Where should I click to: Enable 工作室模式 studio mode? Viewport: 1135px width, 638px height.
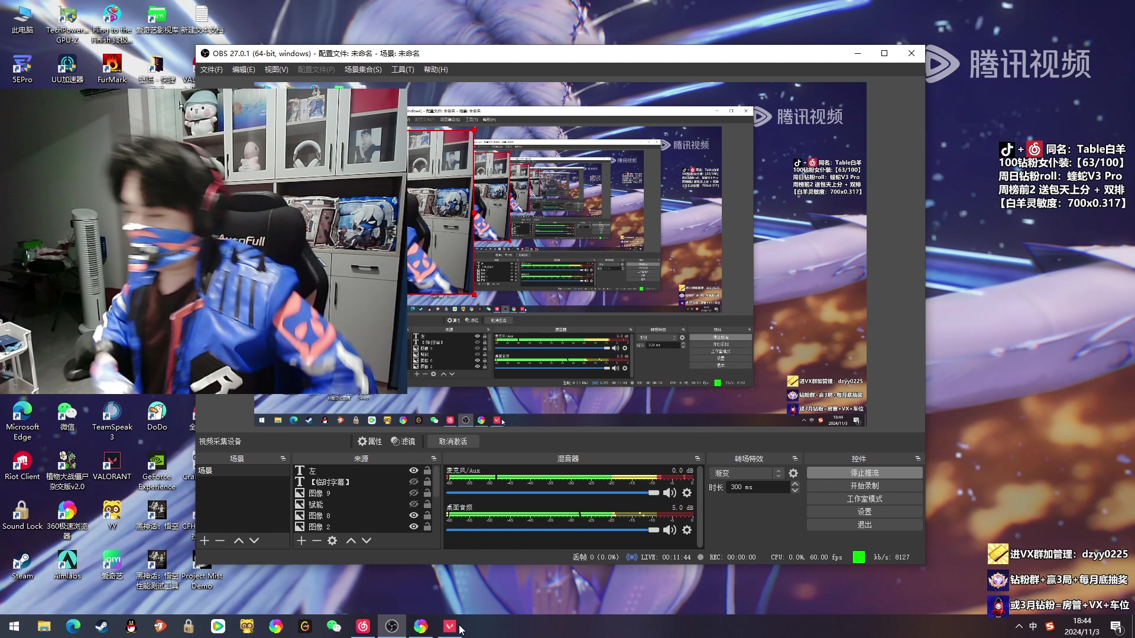coord(864,499)
